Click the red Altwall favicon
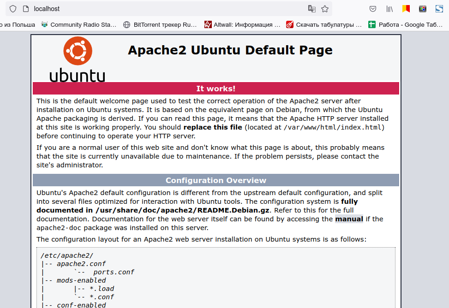 [x=208, y=24]
